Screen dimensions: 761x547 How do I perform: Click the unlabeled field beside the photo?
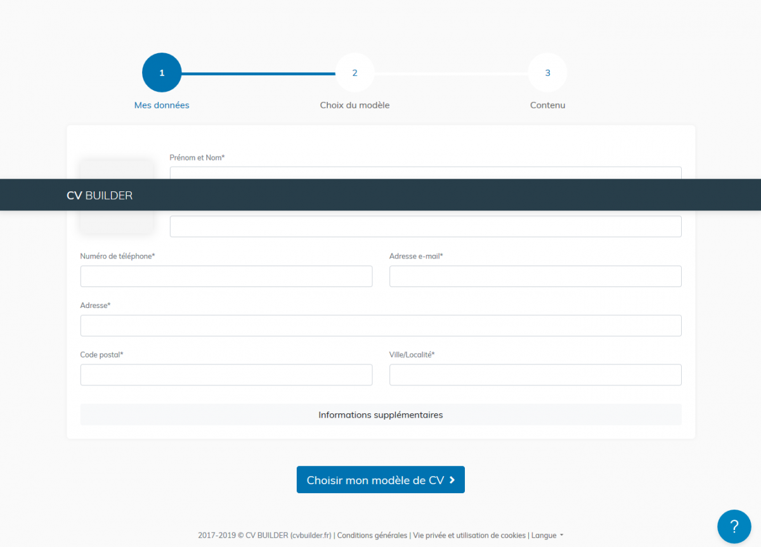(425, 226)
